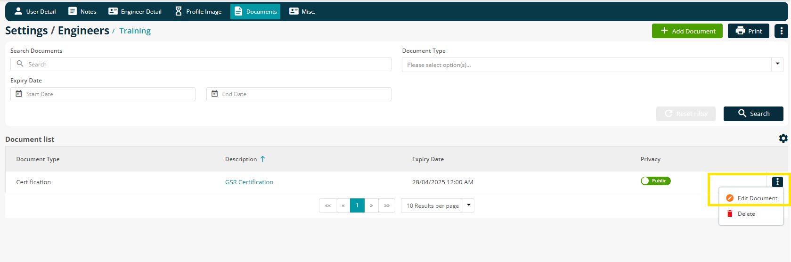Open the page options kebab menu beside Print
This screenshot has height=262, width=791.
tap(782, 31)
